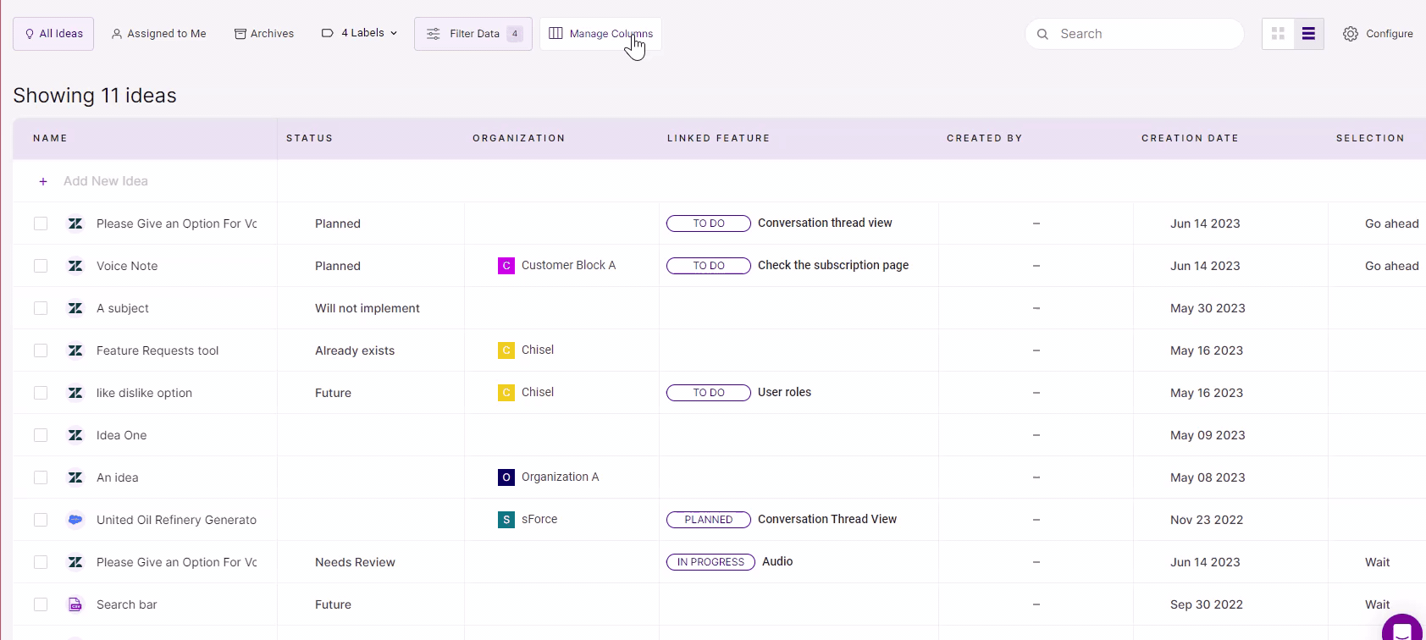
Task: Sort by Status column header
Action: click(309, 138)
